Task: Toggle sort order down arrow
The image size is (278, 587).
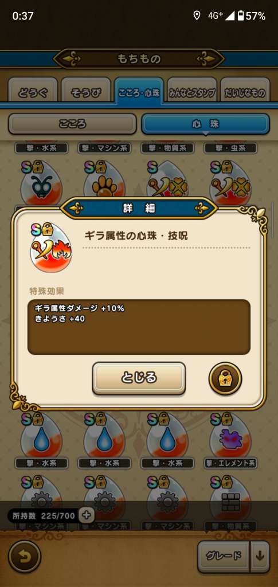Action: coord(259,556)
